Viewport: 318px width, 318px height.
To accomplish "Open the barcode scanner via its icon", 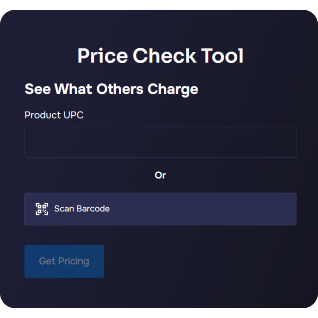I will (42, 209).
